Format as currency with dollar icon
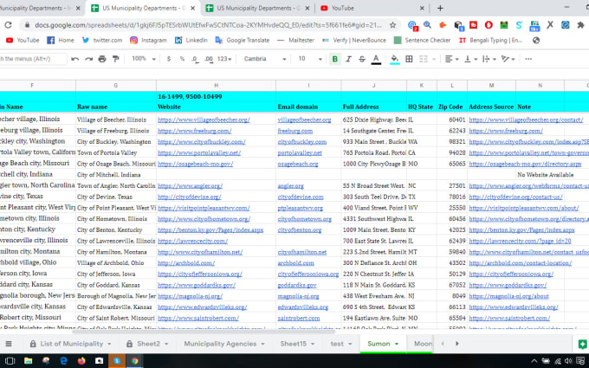Screen dimensions: 589x368 (169, 59)
